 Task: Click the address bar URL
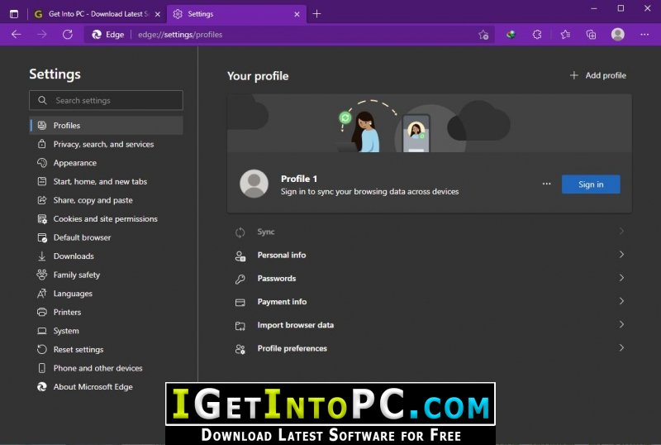180,35
